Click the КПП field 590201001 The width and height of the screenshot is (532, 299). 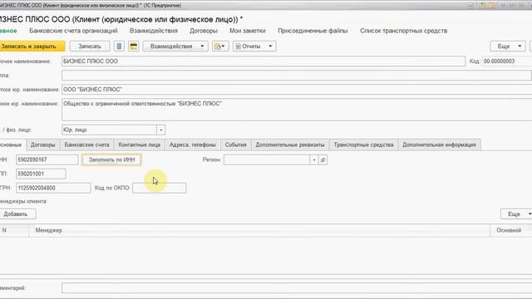(41, 174)
